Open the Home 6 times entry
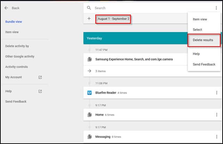Image resolution: width=223 pixels, height=144 pixels. [152, 115]
